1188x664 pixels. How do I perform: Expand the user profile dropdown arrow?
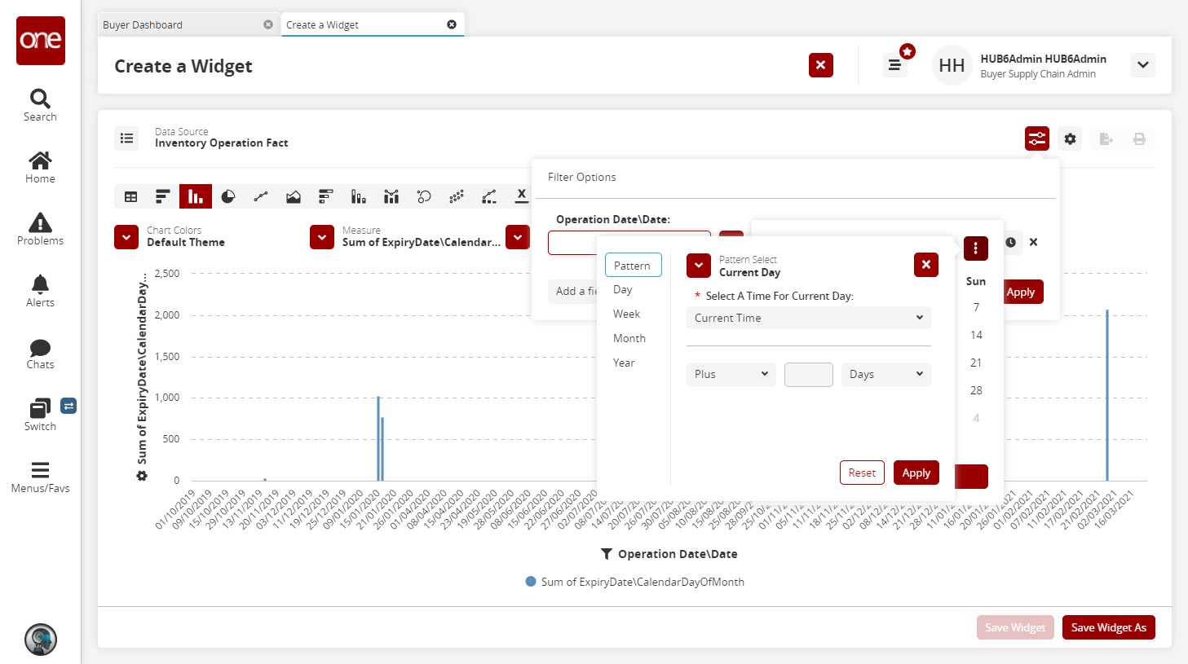tap(1144, 65)
